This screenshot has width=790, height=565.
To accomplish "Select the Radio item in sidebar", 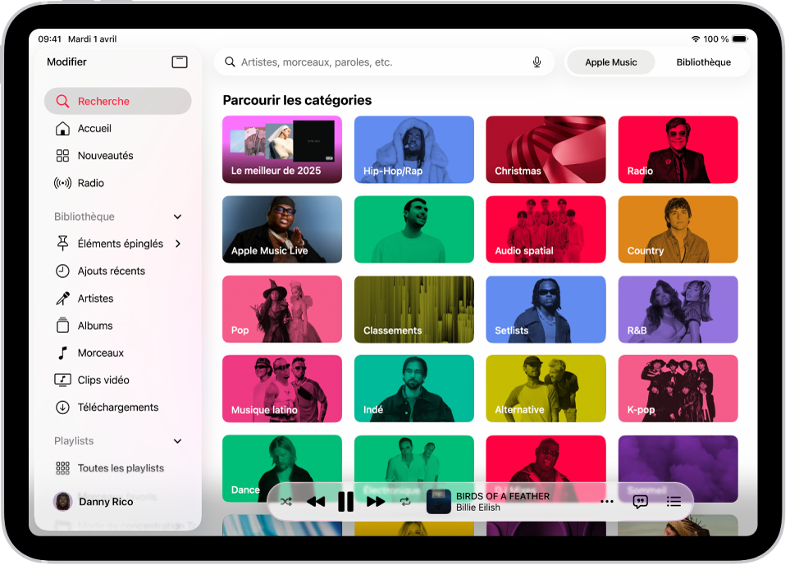I will (118, 183).
